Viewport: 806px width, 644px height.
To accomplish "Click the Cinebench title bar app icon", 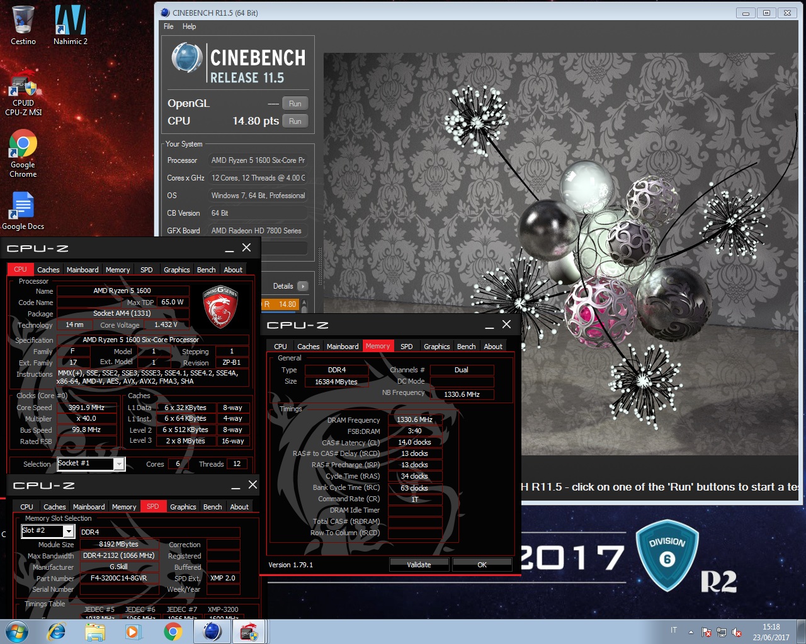I will [x=165, y=13].
